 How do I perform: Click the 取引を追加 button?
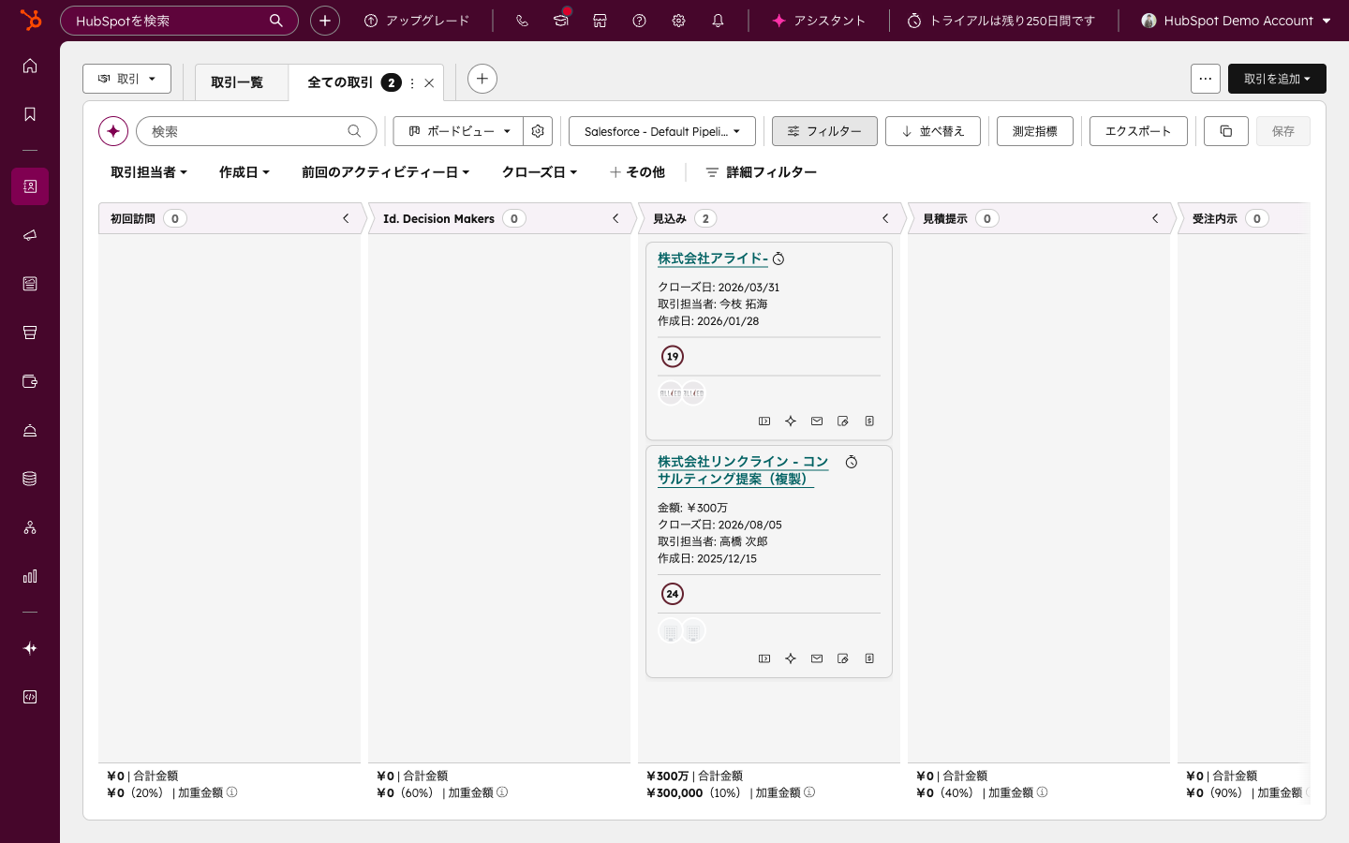1276,79
